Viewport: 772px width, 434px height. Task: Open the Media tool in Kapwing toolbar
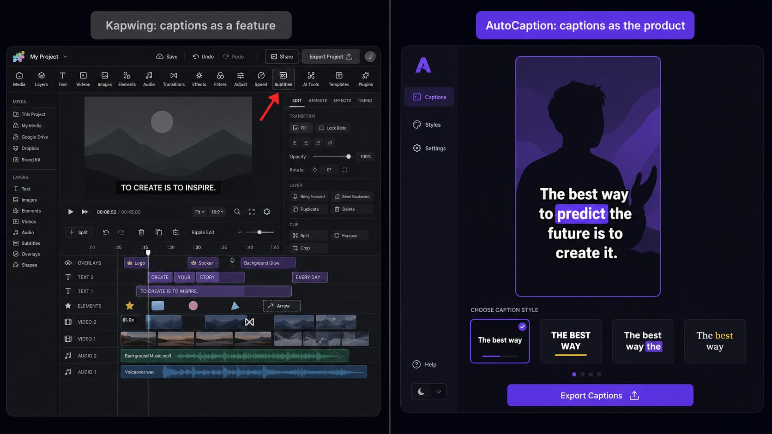(x=19, y=79)
